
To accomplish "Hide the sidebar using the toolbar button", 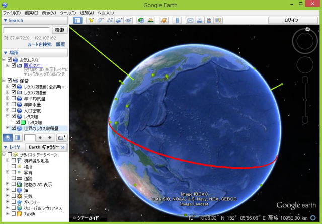I will 78,20.
